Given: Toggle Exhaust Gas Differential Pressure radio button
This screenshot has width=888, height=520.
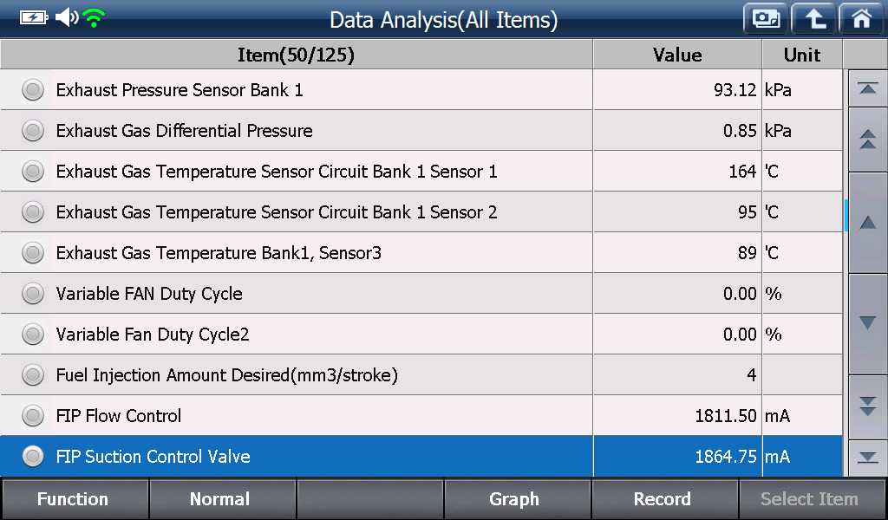Looking at the screenshot, I should (x=33, y=131).
